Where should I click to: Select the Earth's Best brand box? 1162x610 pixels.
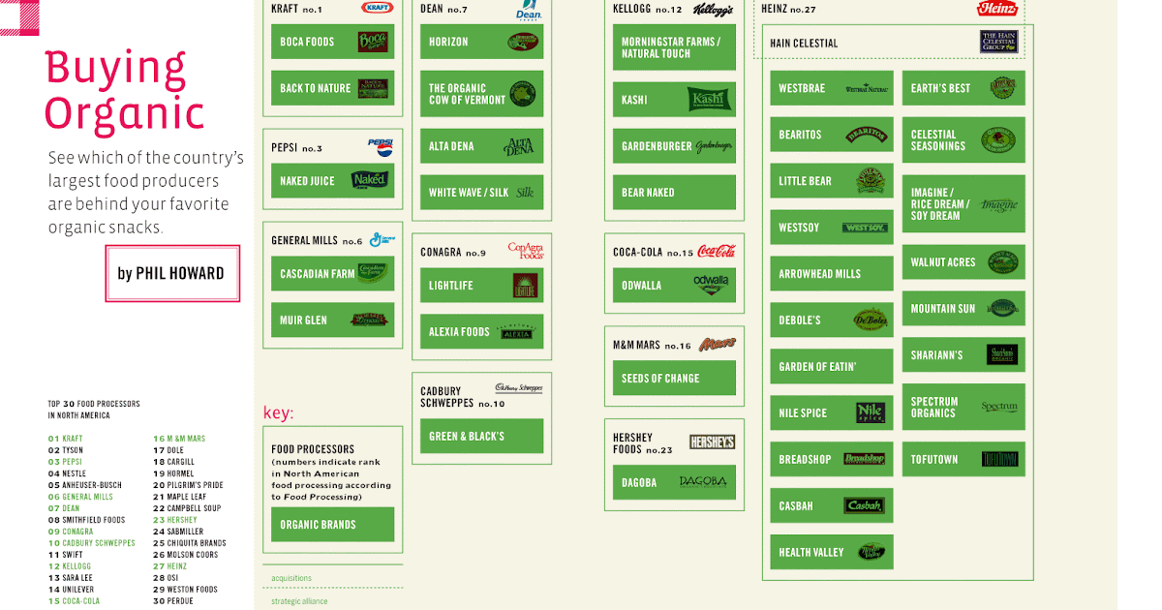point(963,88)
